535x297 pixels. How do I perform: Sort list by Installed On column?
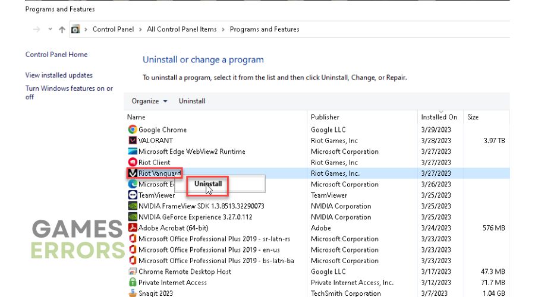[x=439, y=117]
